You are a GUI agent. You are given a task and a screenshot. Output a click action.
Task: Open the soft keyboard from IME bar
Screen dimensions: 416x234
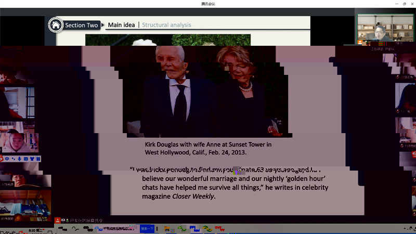[x=25, y=159]
